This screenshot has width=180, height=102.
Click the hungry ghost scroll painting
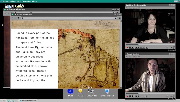coord(89,59)
